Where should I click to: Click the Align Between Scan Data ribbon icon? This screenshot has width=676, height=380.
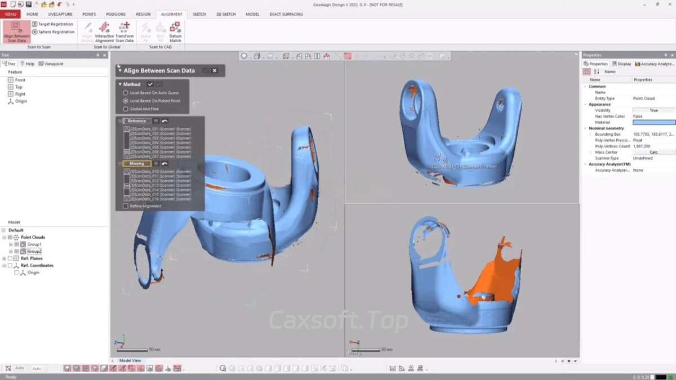tap(17, 32)
